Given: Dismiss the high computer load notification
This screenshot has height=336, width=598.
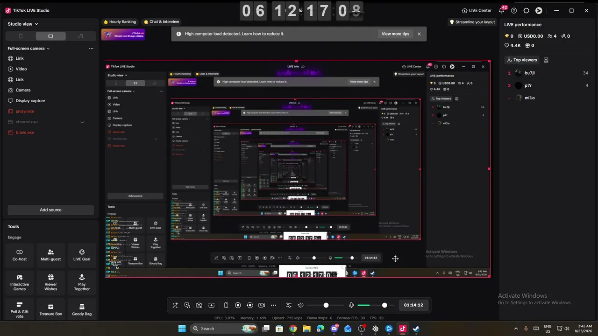Looking at the screenshot, I should tap(419, 34).
